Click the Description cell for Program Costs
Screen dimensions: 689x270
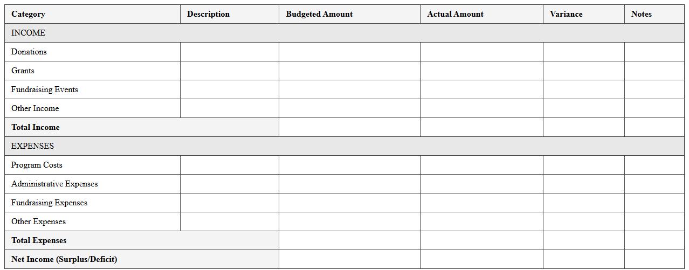tap(230, 165)
